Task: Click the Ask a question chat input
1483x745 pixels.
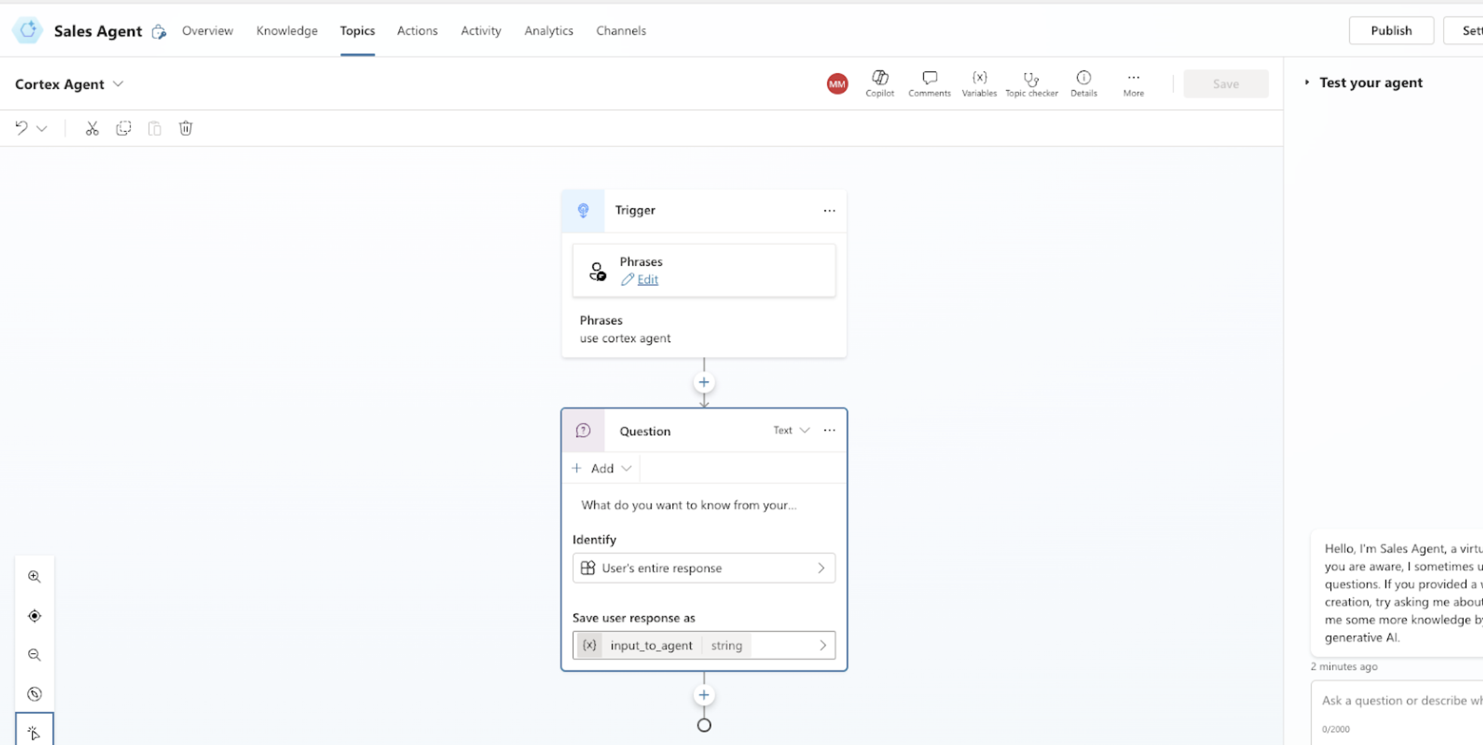Action: (1398, 701)
